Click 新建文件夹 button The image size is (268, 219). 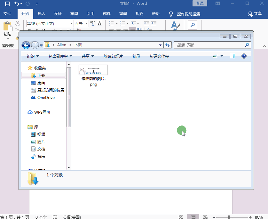pyautogui.click(x=159, y=56)
